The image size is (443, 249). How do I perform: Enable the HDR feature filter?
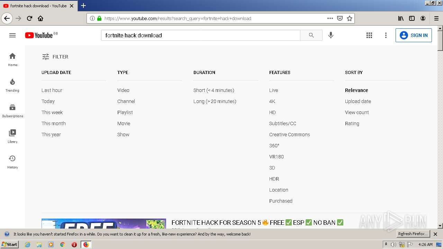(x=274, y=179)
